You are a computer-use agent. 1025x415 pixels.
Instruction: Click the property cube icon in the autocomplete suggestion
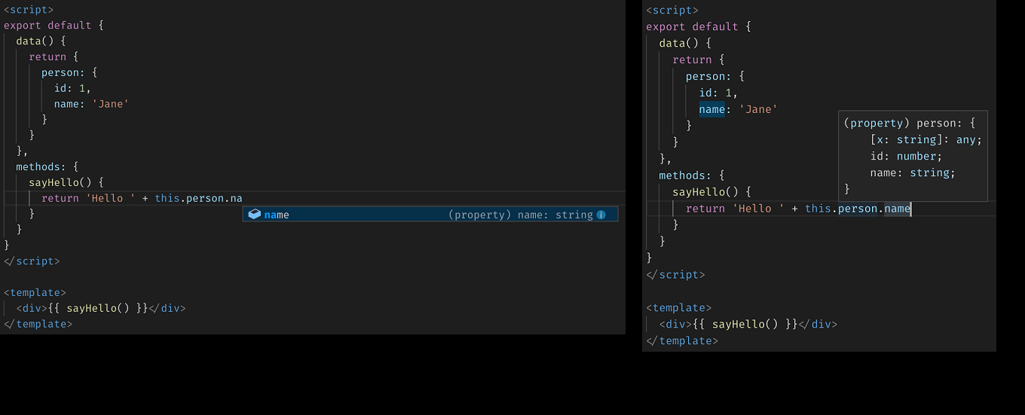coord(255,215)
